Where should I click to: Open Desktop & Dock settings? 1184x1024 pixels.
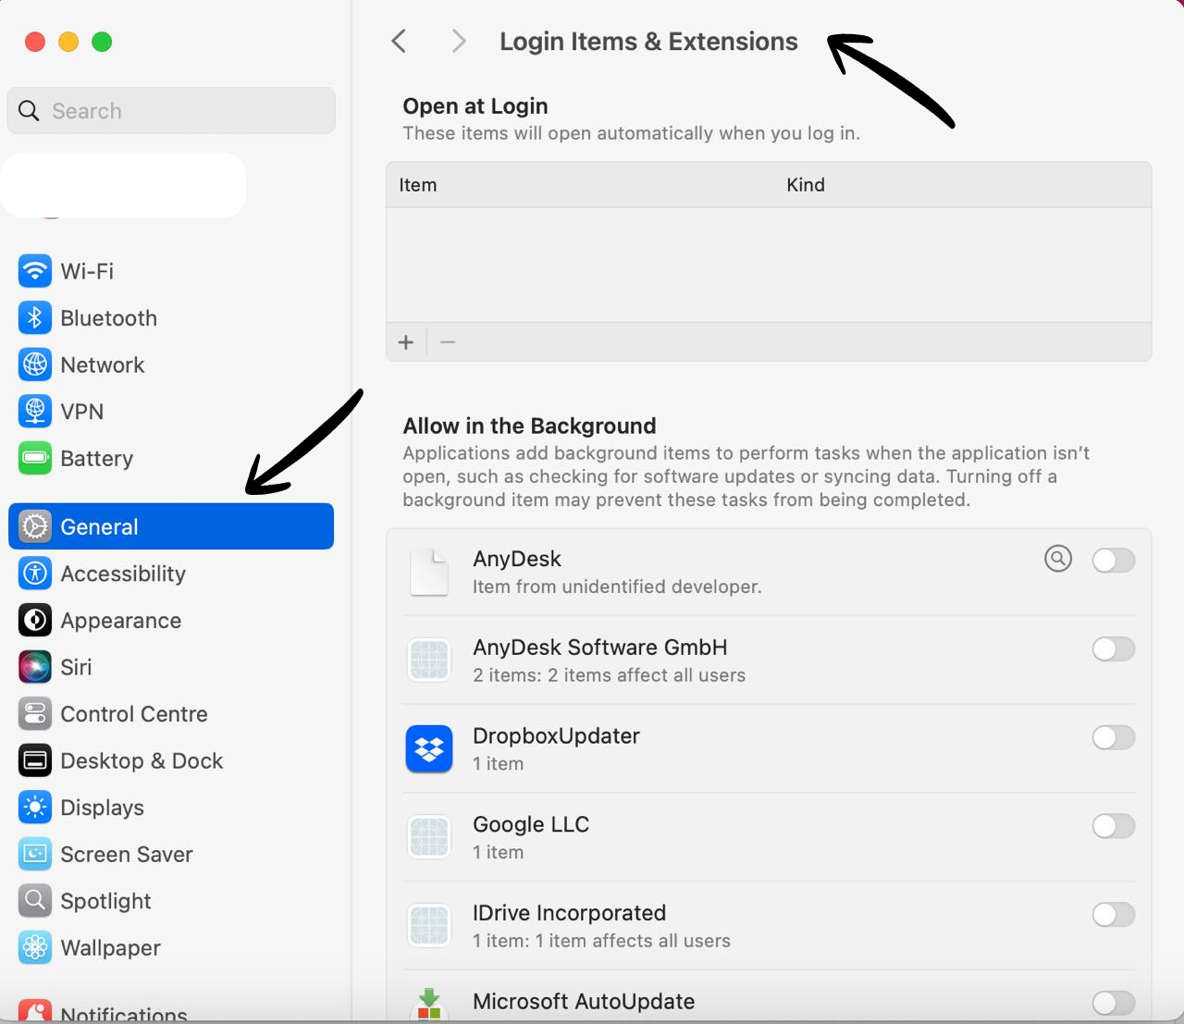coord(142,760)
